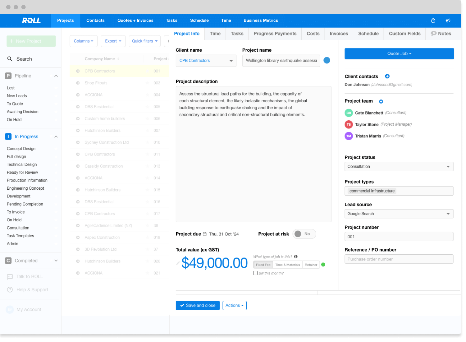Click the My Account avatar icon

(10, 309)
